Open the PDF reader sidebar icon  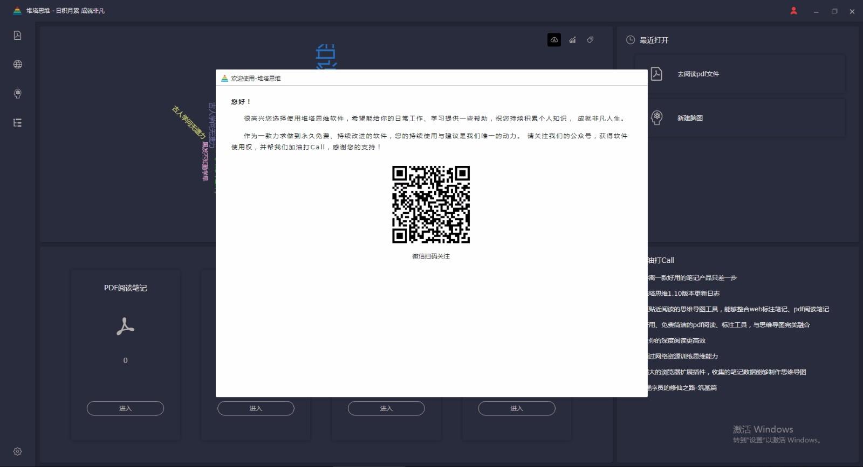pyautogui.click(x=17, y=35)
